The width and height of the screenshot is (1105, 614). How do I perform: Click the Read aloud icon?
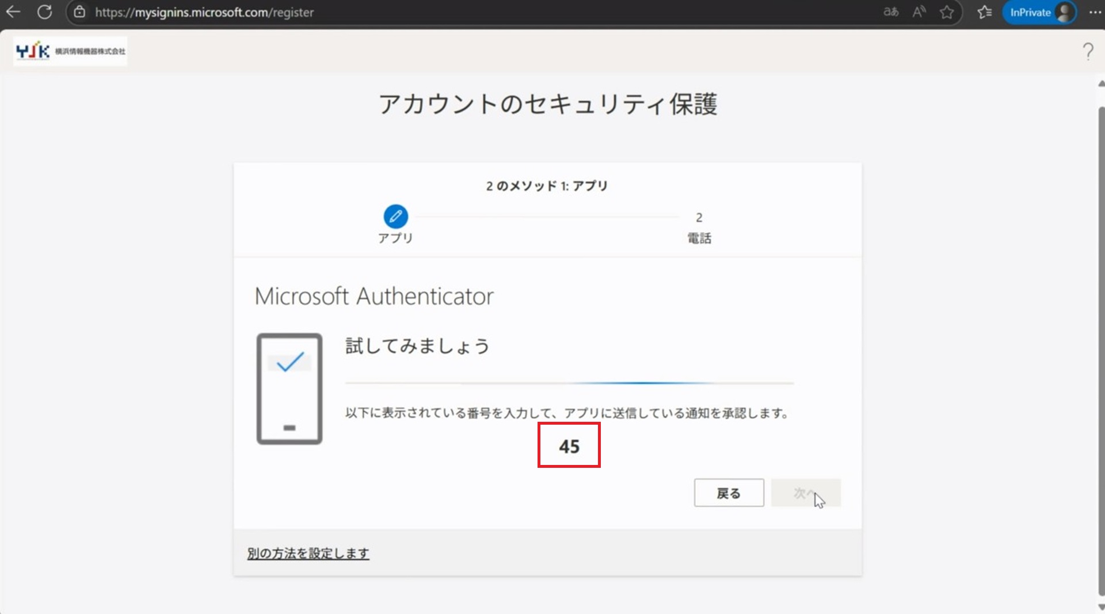919,12
